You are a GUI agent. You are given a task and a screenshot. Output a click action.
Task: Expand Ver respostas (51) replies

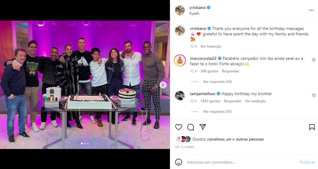(x=217, y=112)
